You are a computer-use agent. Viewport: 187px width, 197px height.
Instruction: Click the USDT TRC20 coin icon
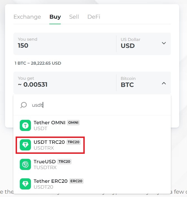[x=25, y=145]
